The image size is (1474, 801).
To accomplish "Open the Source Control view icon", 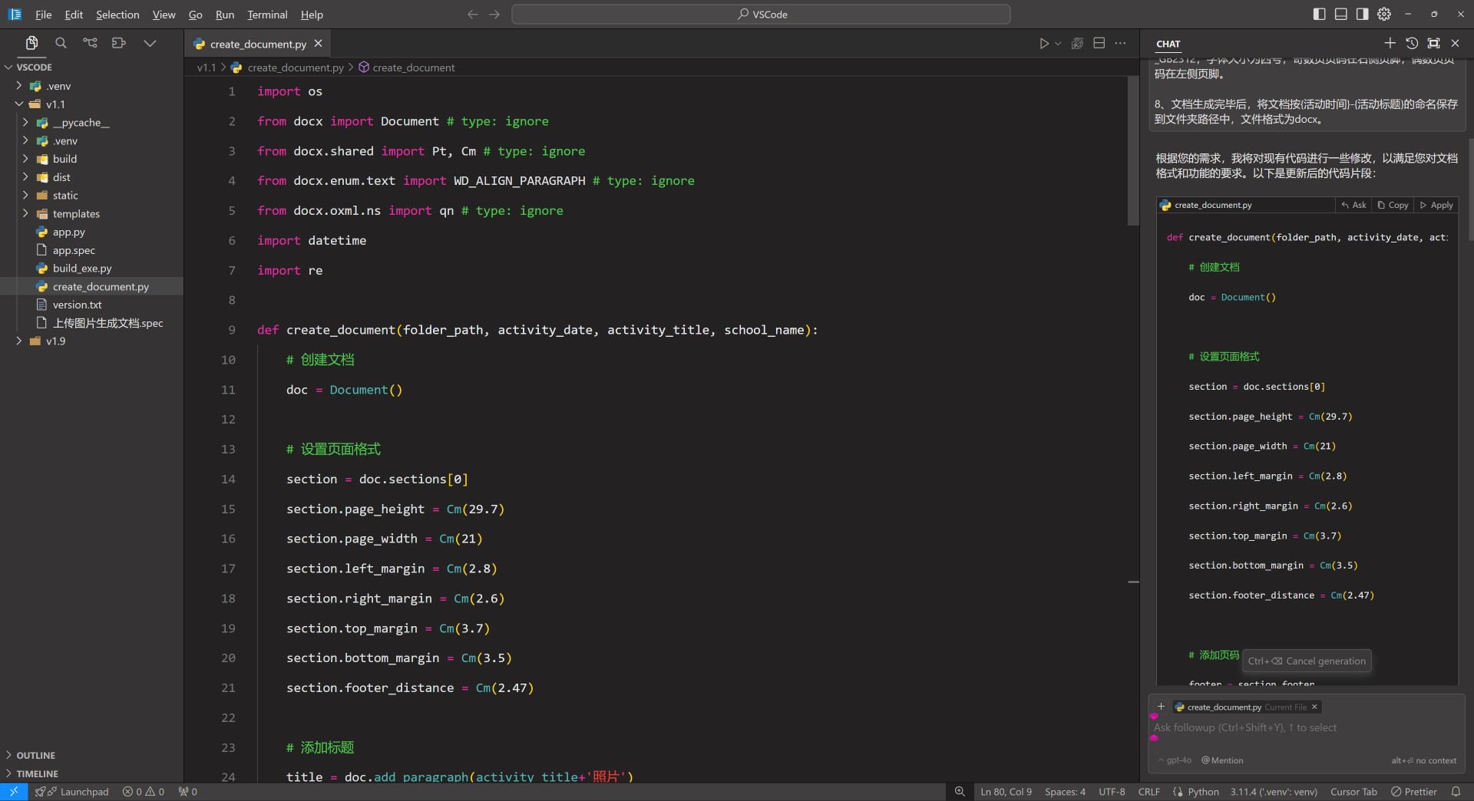I will tap(90, 43).
